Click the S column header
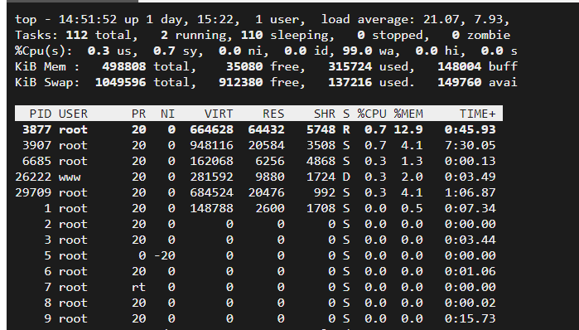This screenshot has width=579, height=330. 346,114
